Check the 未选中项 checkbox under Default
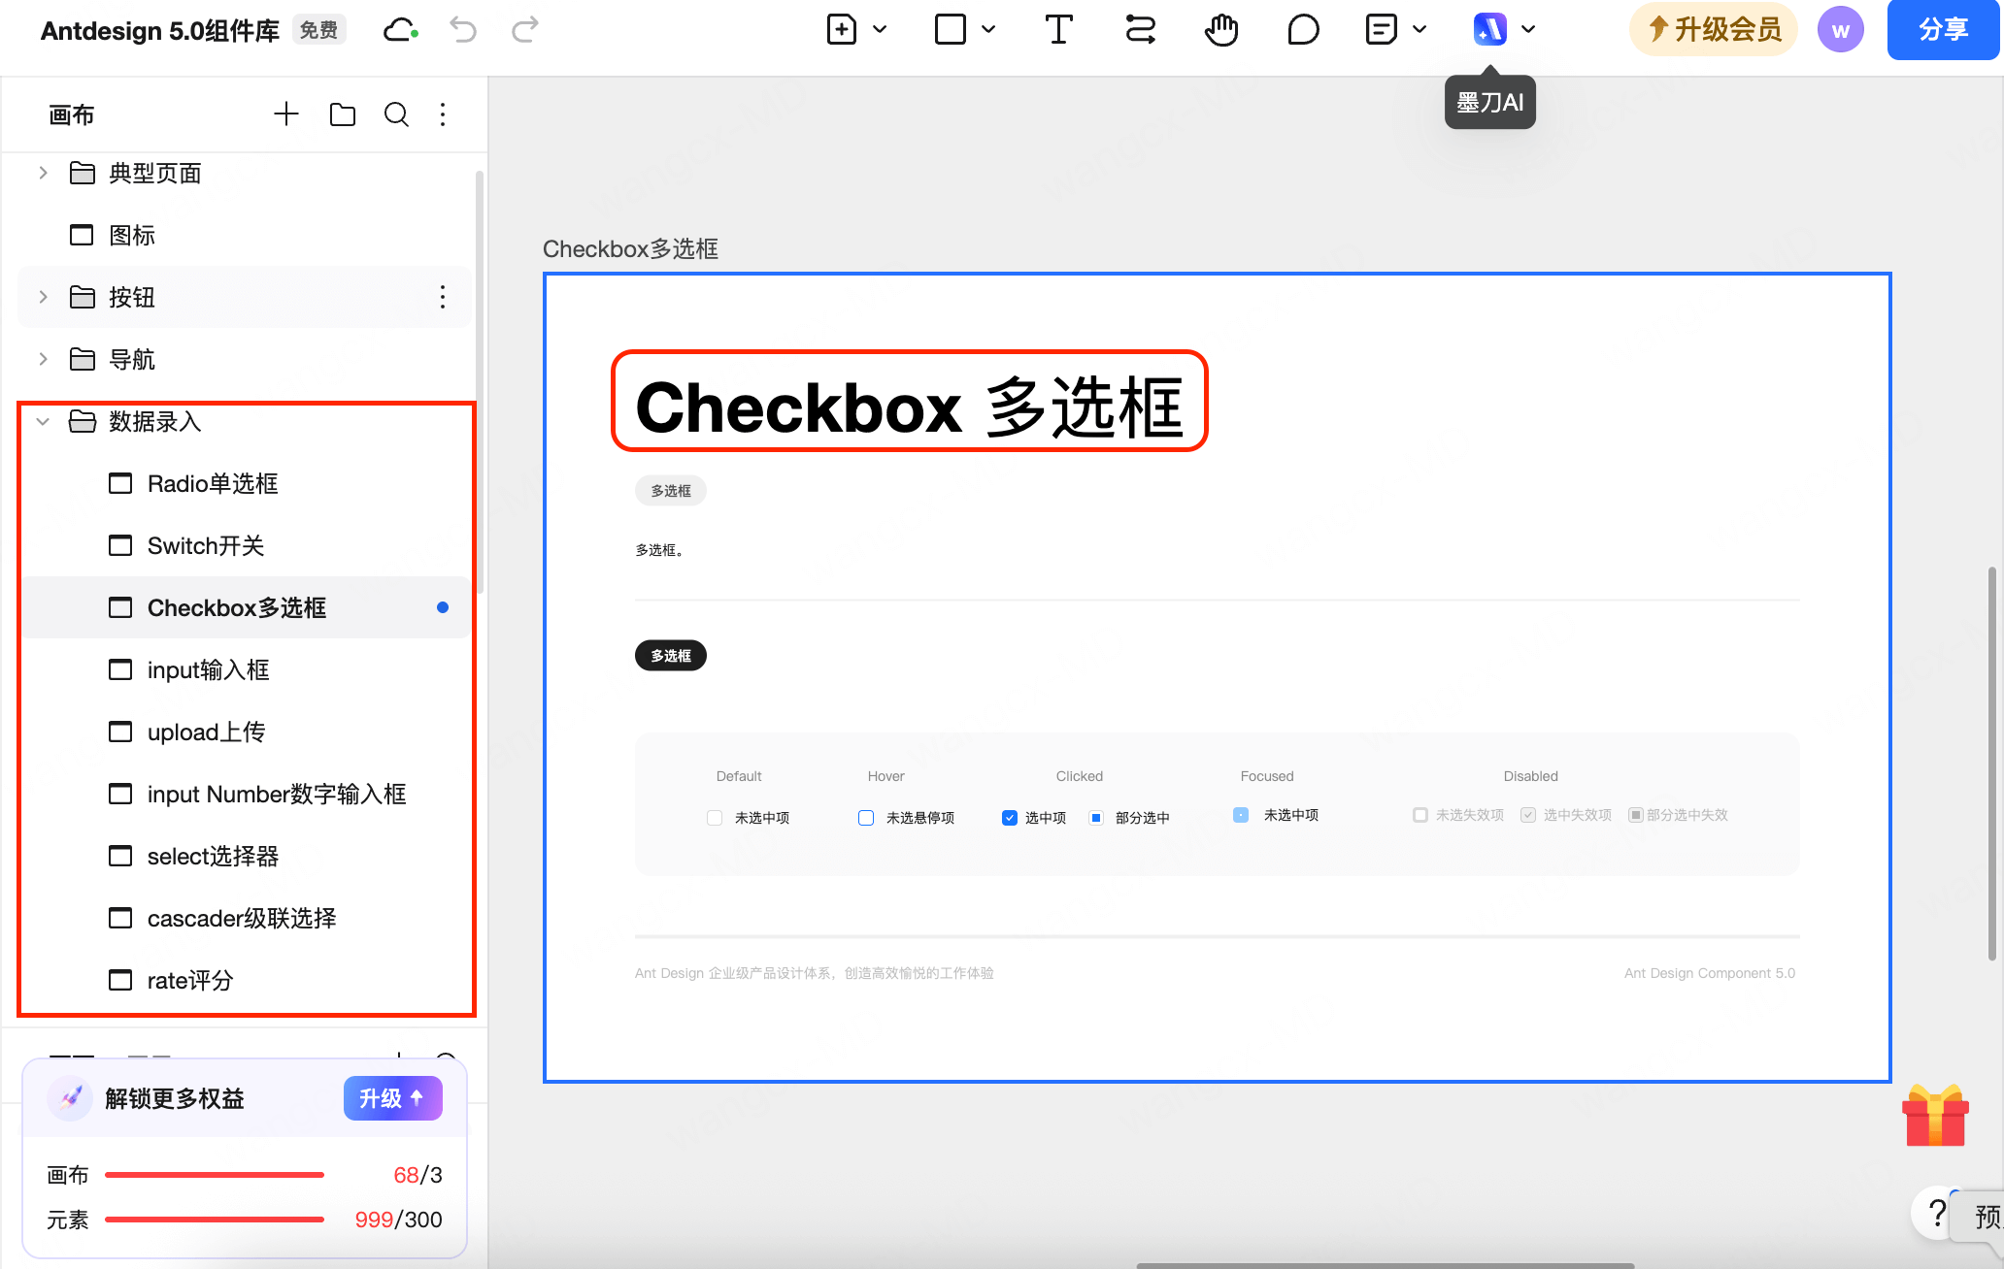This screenshot has width=2004, height=1269. coord(715,817)
